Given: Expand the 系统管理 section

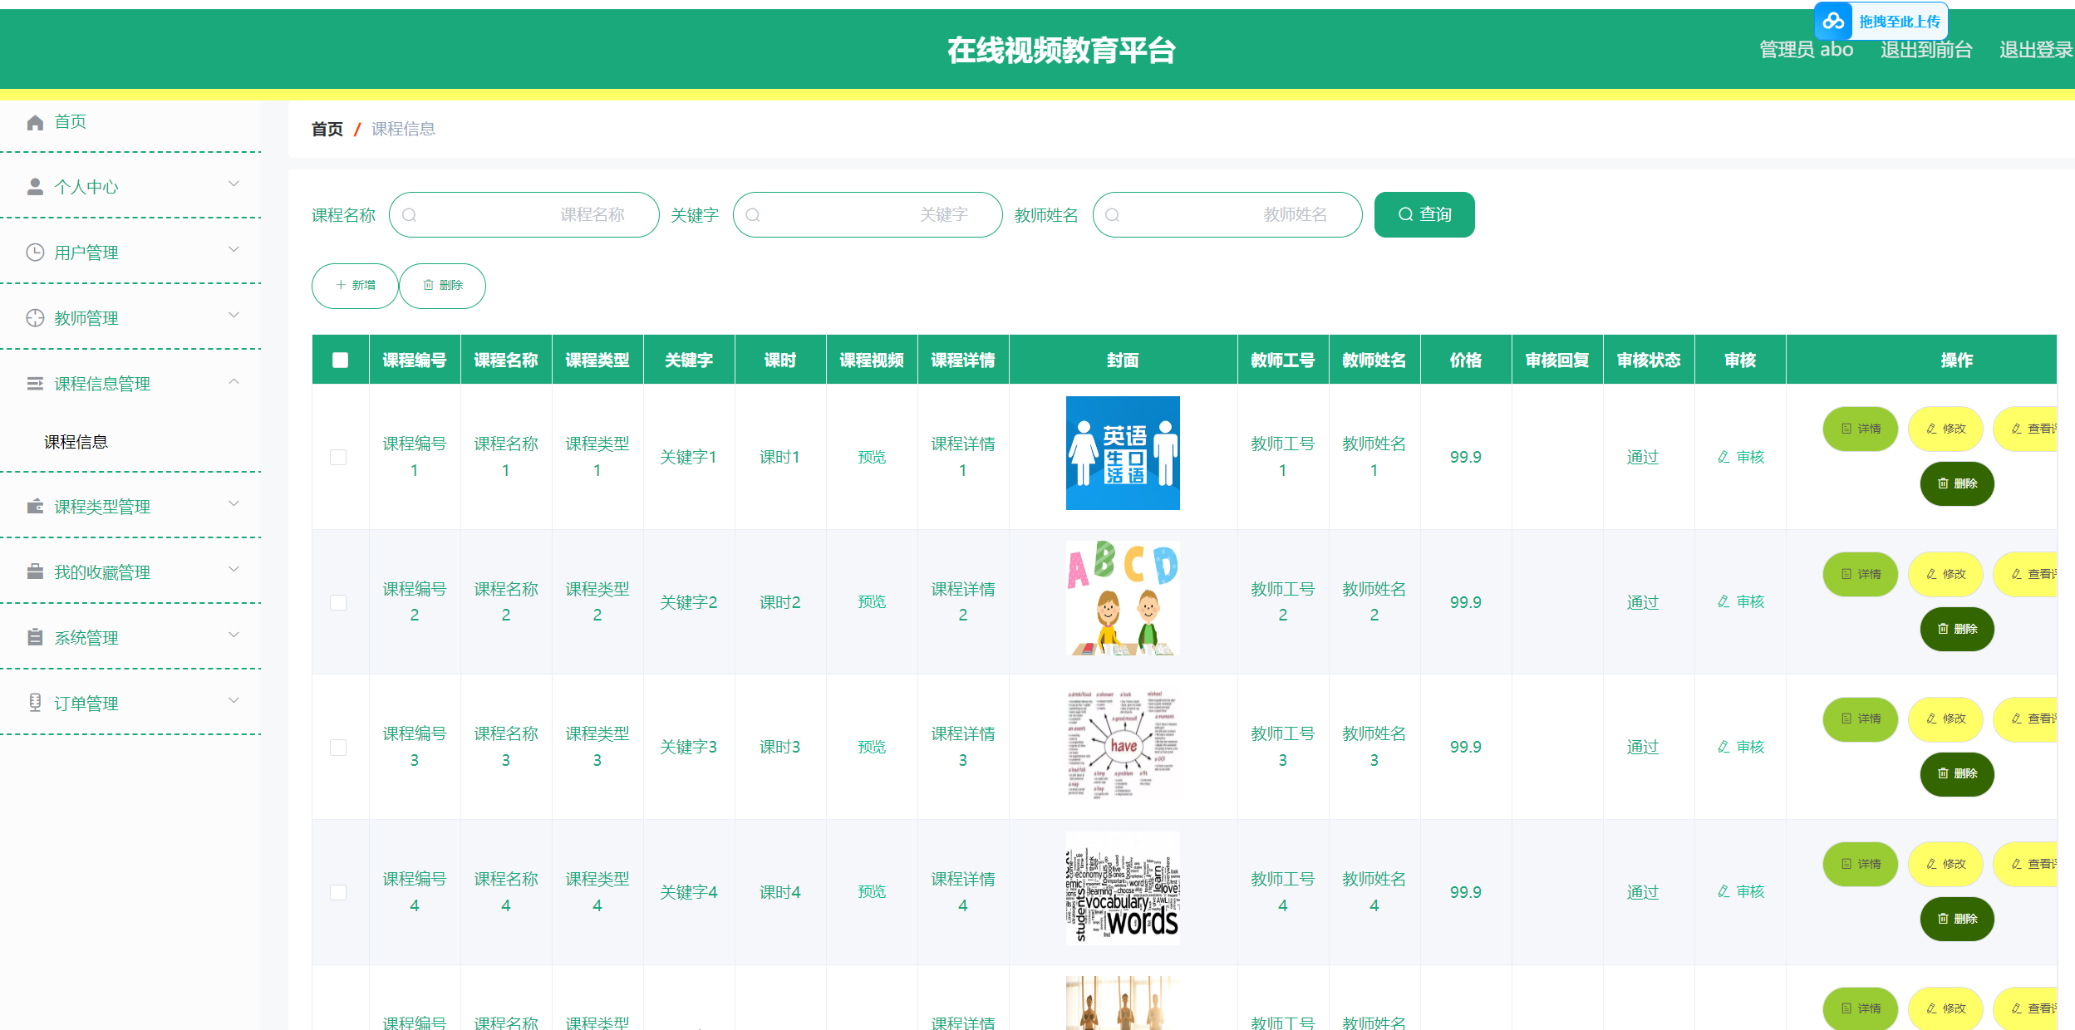Looking at the screenshot, I should pyautogui.click(x=234, y=635).
